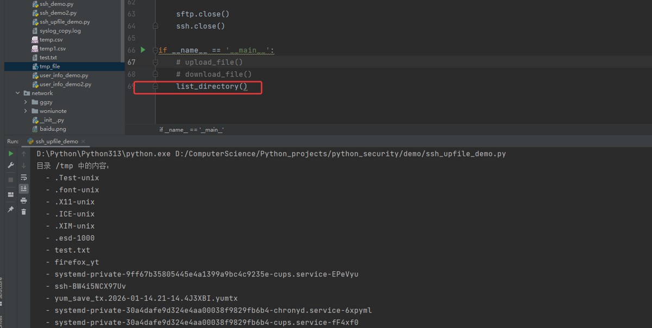This screenshot has height=328, width=652.
Task: Click the sftp.close() line
Action: click(x=203, y=14)
